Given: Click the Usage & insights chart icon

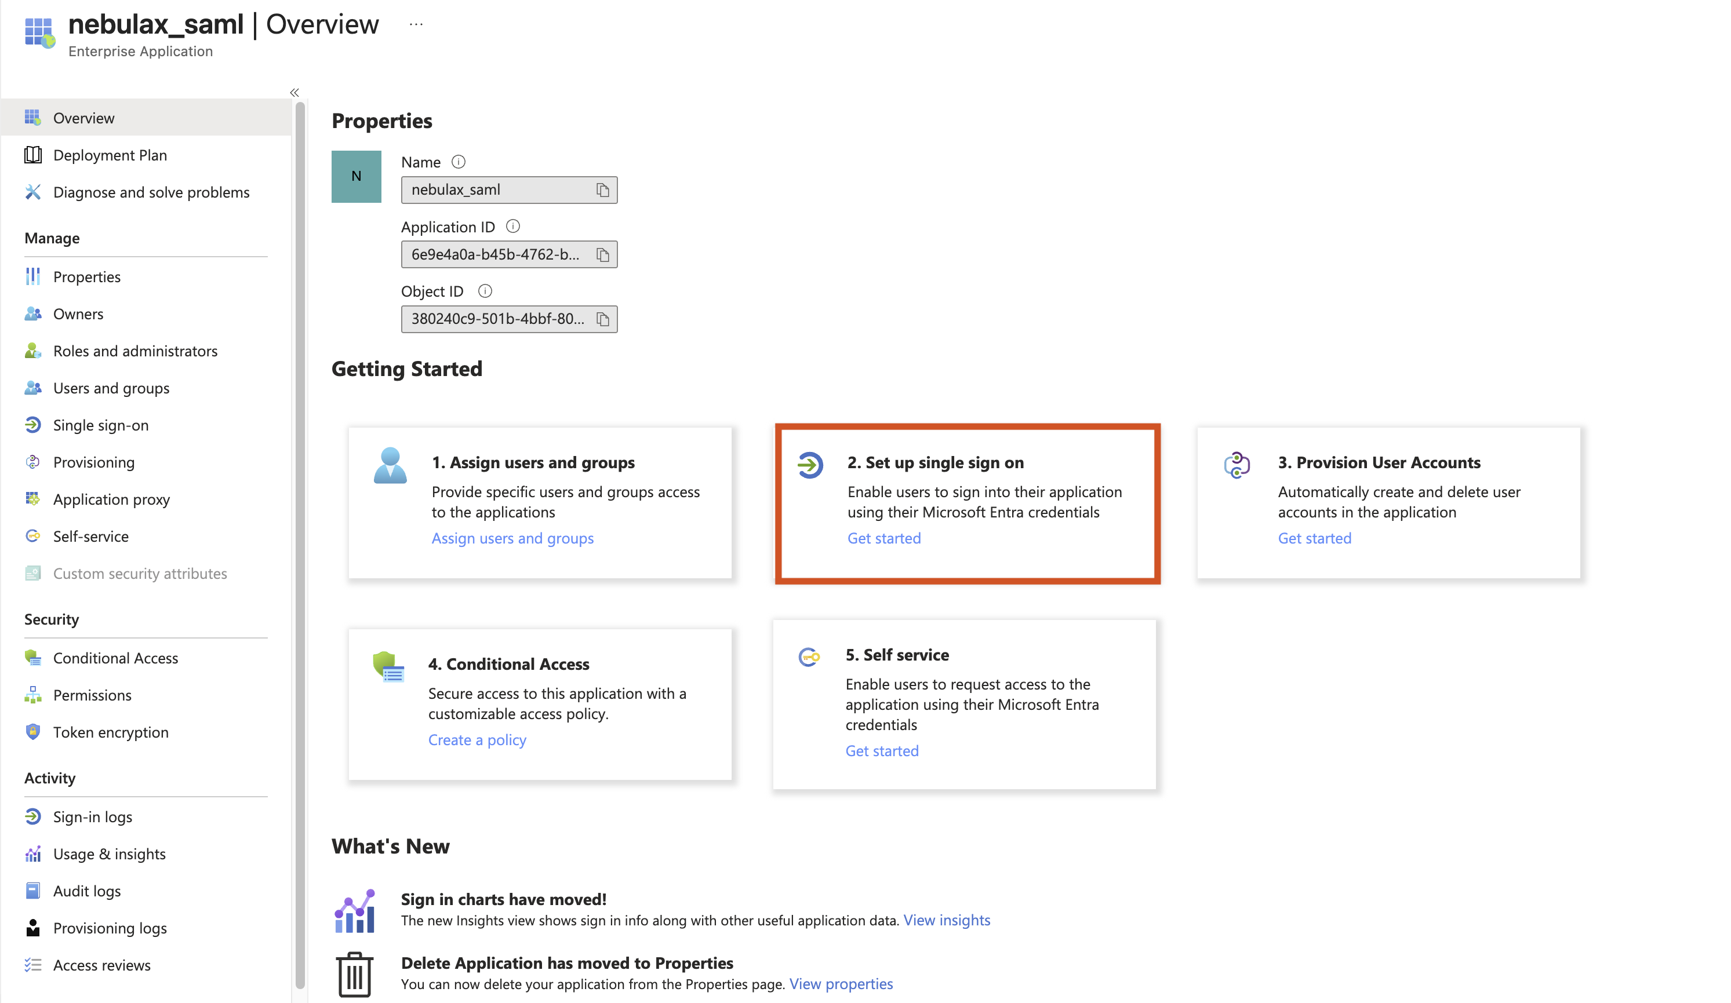Looking at the screenshot, I should (x=33, y=853).
